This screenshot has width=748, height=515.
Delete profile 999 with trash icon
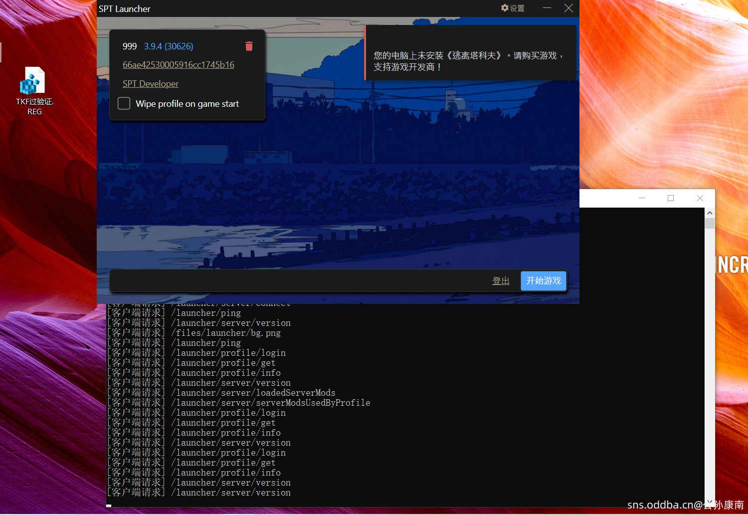[x=249, y=46]
